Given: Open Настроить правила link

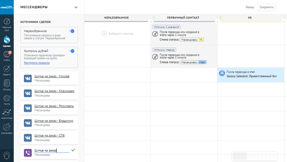Looking at the screenshot, I should tap(37, 63).
